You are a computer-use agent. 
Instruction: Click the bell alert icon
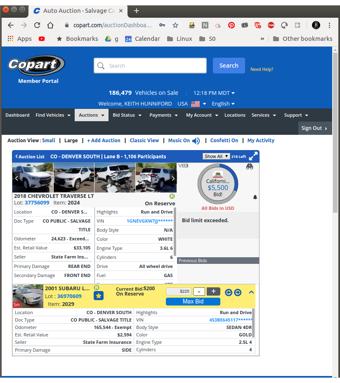pos(255,197)
